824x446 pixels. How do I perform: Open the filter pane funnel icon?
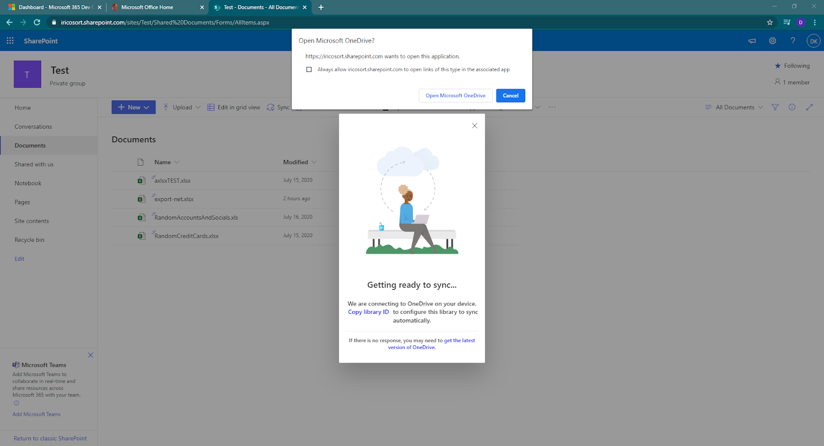775,107
